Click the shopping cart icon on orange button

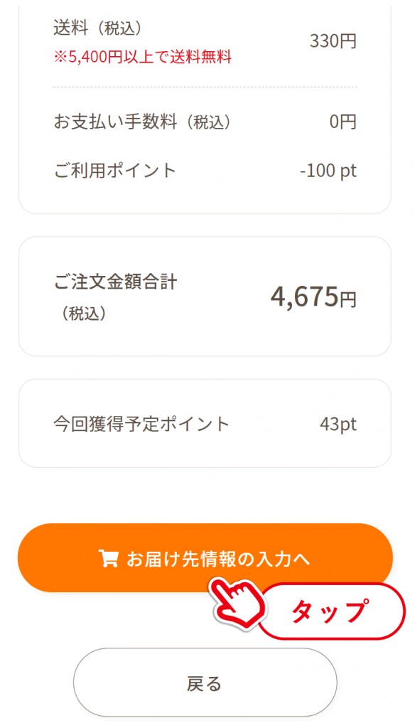(x=109, y=559)
